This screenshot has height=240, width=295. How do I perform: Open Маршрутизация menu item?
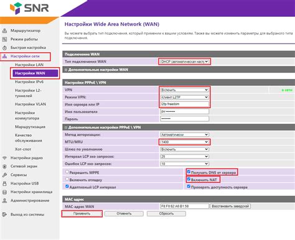point(30,127)
